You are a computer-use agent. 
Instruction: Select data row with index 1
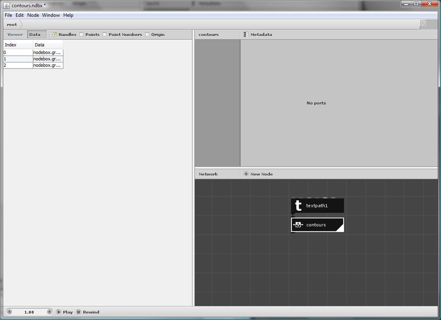tap(33, 59)
